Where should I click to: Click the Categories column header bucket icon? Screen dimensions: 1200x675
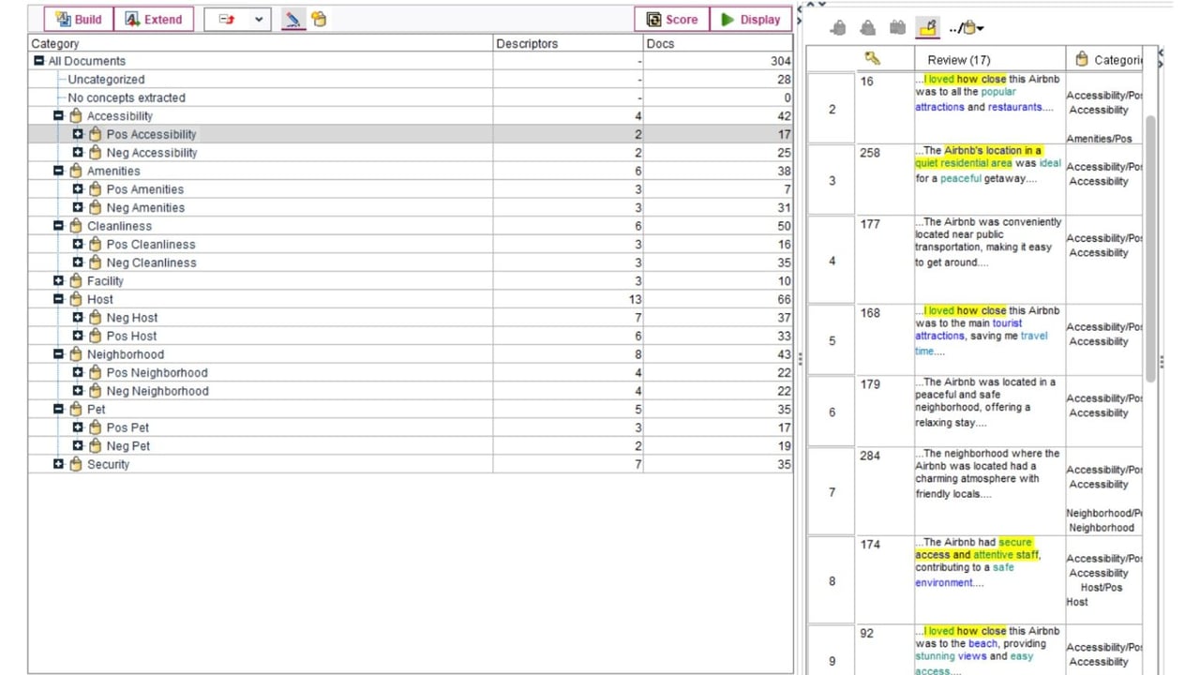click(1081, 59)
